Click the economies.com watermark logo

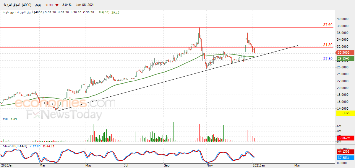pos(65,103)
